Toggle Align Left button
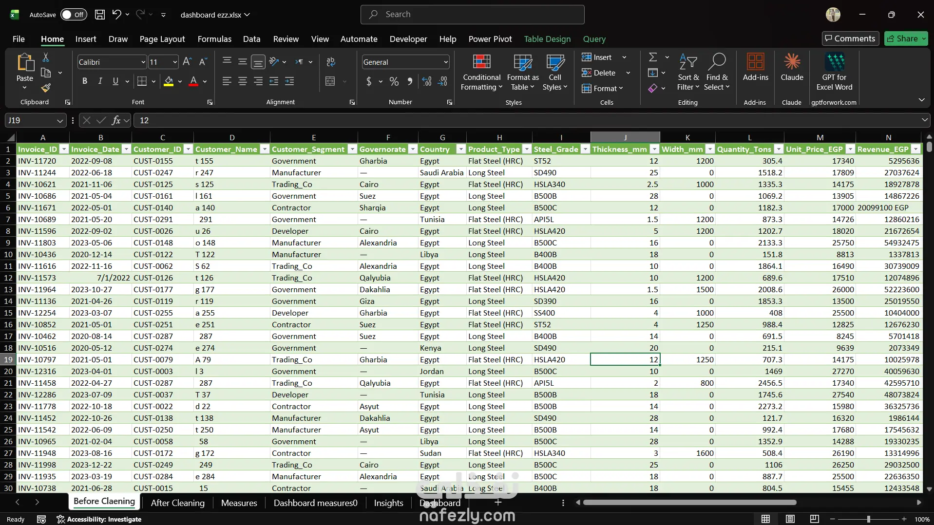 tap(227, 81)
